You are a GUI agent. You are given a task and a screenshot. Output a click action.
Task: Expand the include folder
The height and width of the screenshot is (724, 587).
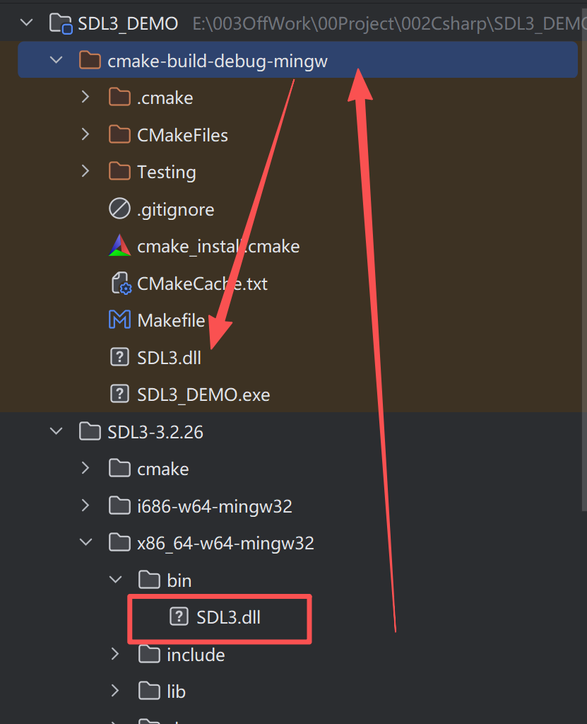115,654
